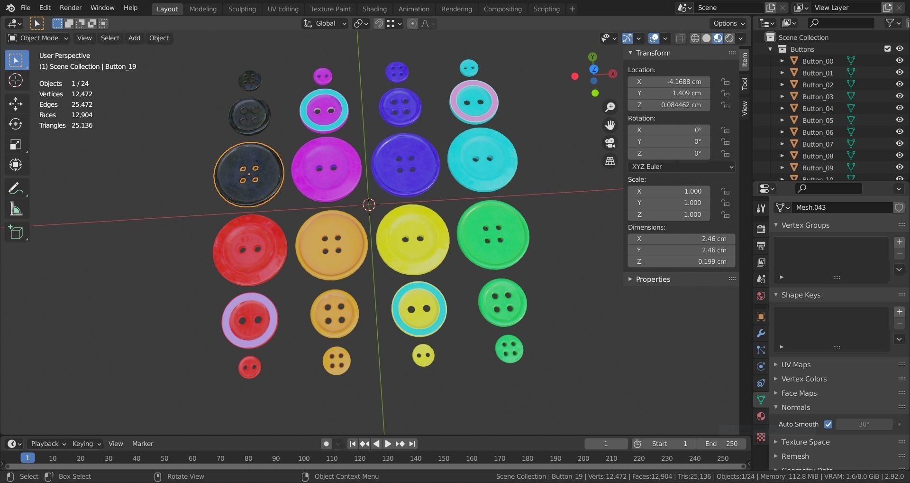Open the Output properties tab

point(761,246)
